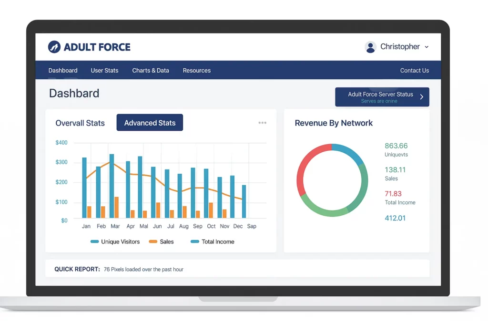Click the 412.01 revenue value
Screen dimensions: 488x326
pyautogui.click(x=395, y=218)
